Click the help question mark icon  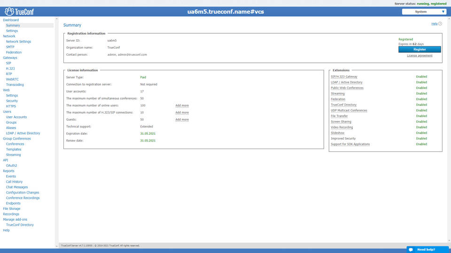click(440, 24)
